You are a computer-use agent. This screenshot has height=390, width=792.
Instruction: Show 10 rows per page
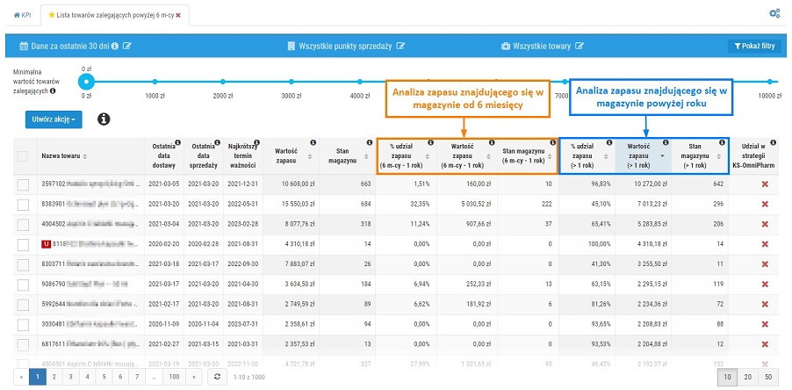728,377
